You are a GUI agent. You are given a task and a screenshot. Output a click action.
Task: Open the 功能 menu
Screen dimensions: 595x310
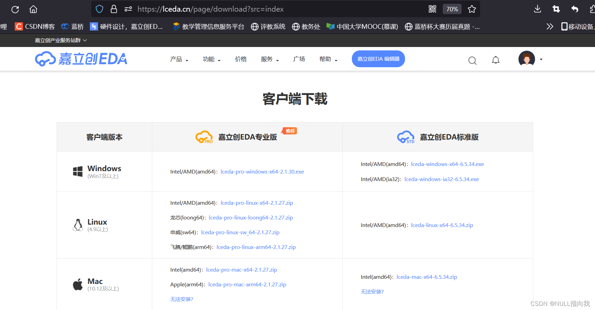tap(212, 59)
